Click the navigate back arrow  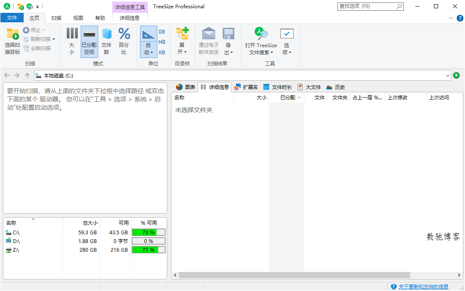click(x=7, y=76)
